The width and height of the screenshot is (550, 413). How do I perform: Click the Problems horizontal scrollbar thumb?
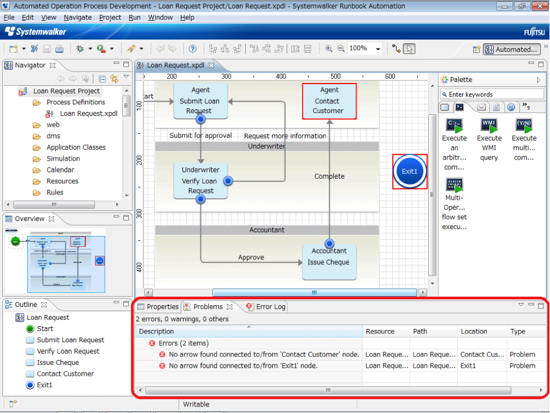click(328, 390)
